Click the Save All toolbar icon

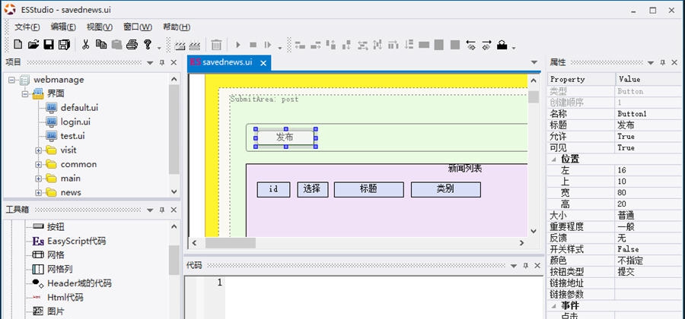[x=64, y=45]
